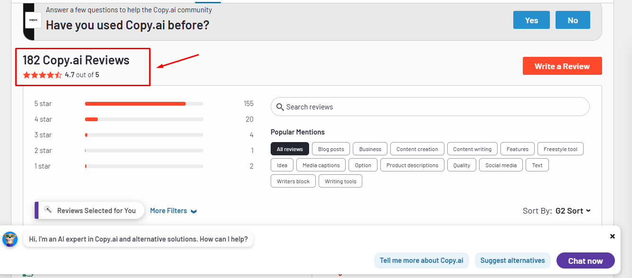632x278 pixels.
Task: Filter by the Writing tools tag
Action: coord(340,181)
